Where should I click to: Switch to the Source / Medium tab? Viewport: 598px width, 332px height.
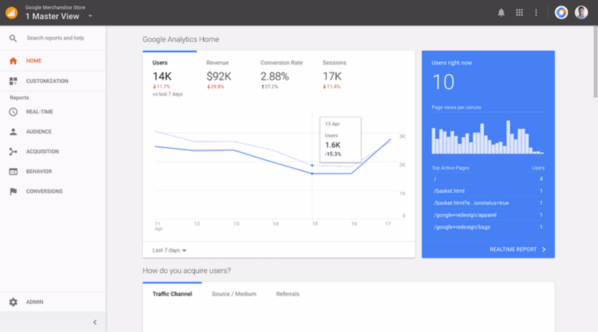click(234, 294)
